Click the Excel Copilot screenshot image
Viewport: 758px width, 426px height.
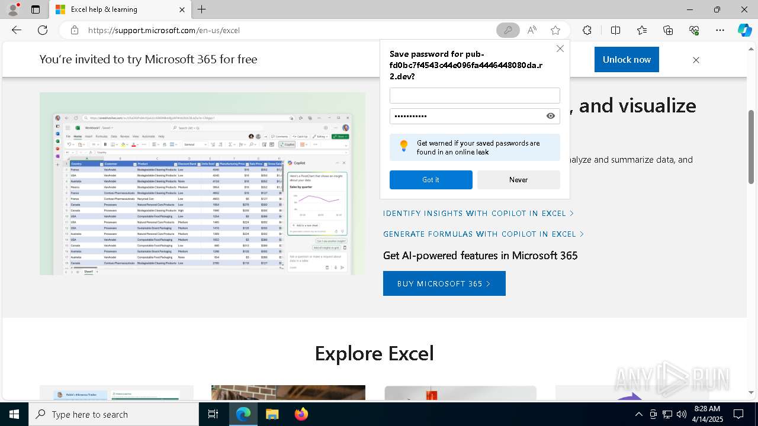(x=203, y=183)
